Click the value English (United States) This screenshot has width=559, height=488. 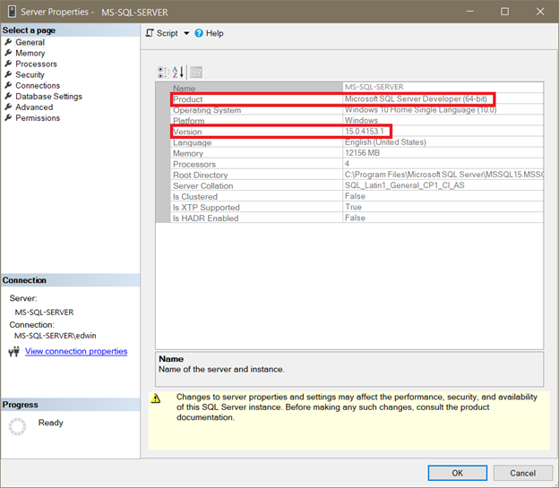(x=385, y=142)
